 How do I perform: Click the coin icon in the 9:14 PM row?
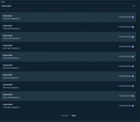tap(133, 66)
